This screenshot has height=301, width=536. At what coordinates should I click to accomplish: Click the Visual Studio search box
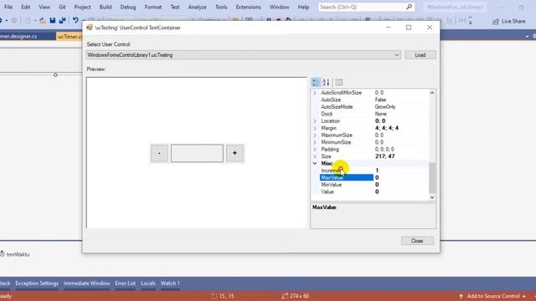pos(366,7)
